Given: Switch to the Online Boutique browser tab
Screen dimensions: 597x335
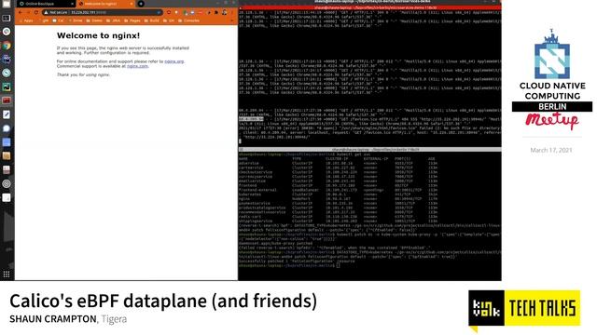Looking at the screenshot, I should (x=46, y=4).
